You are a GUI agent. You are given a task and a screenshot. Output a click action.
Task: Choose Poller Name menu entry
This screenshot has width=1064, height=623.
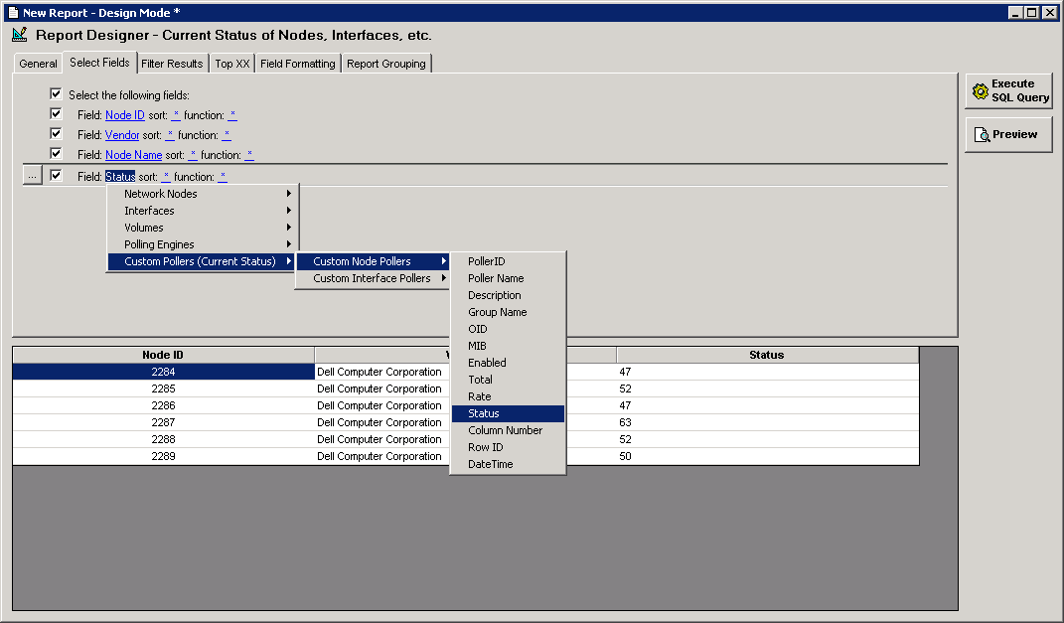pos(508,278)
